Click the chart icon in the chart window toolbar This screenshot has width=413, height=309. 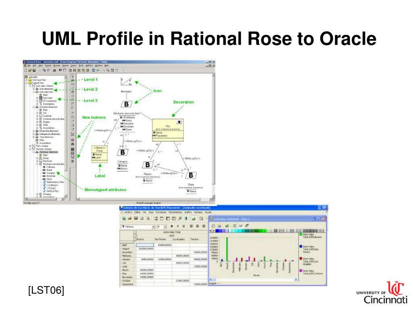coord(227,225)
